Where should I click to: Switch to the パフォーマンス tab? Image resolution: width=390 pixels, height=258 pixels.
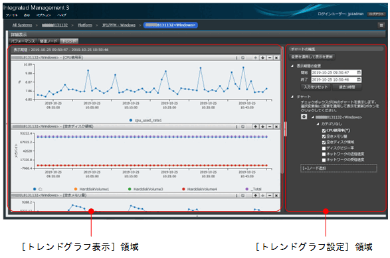click(x=23, y=41)
